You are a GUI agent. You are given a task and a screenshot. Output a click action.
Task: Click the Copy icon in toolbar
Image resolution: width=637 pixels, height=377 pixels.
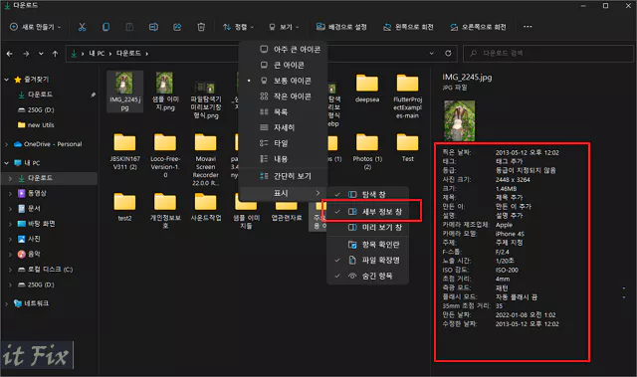[x=106, y=27]
